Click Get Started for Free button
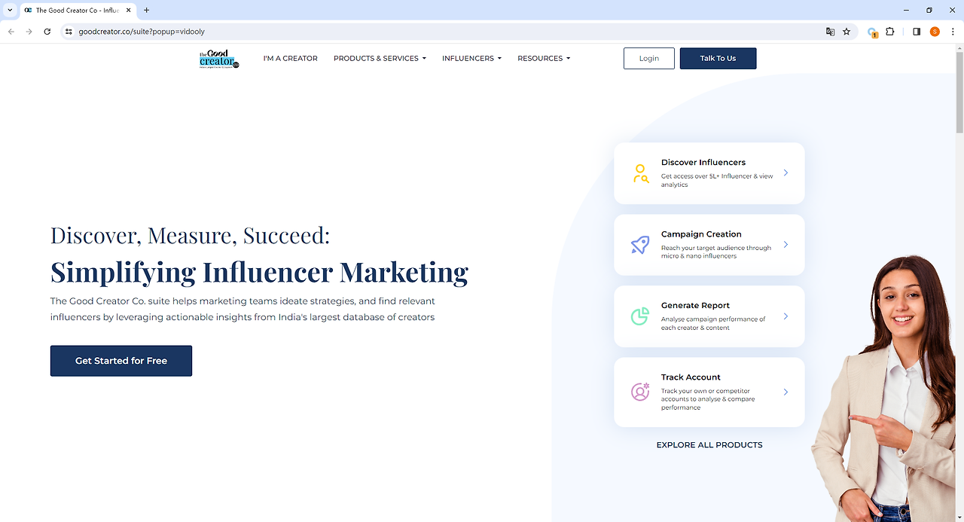964x522 pixels. click(x=121, y=361)
